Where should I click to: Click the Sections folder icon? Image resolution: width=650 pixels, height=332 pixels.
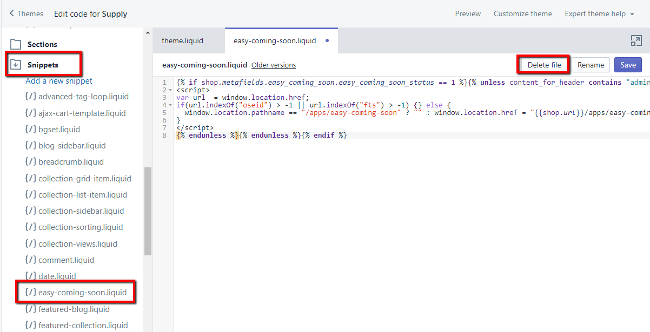(x=16, y=44)
